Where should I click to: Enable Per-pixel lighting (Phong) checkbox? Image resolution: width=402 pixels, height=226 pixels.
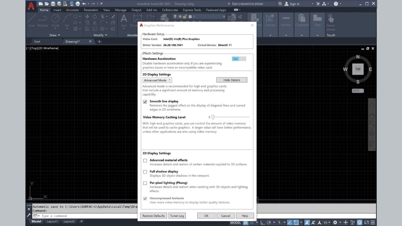pyautogui.click(x=145, y=183)
